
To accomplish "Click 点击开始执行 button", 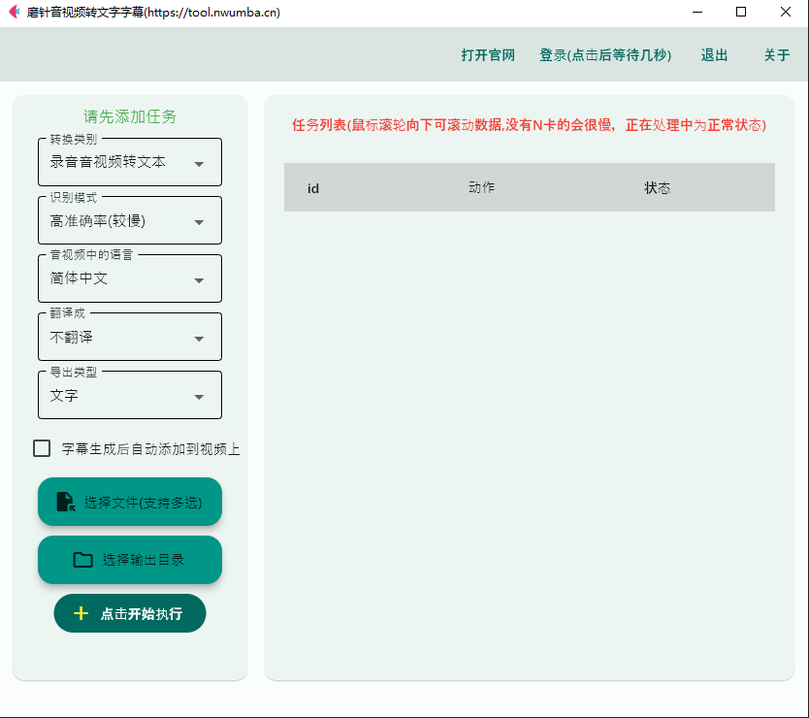I will pyautogui.click(x=130, y=613).
